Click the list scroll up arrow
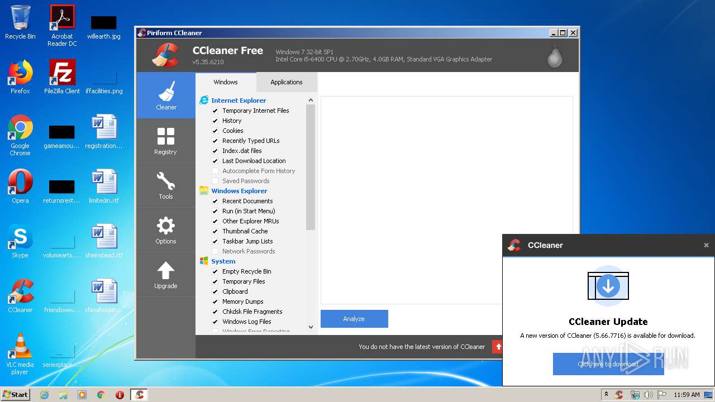 [311, 100]
